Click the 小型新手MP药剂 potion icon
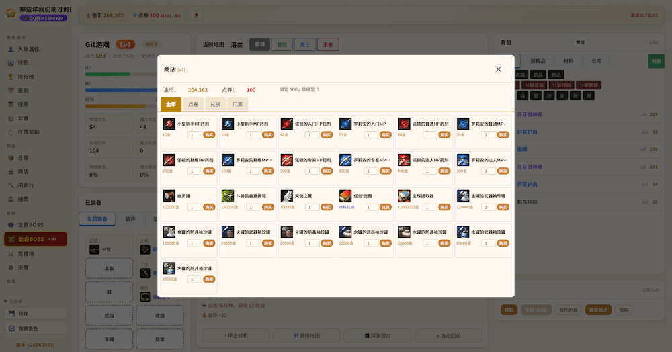This screenshot has height=352, width=672. click(228, 124)
